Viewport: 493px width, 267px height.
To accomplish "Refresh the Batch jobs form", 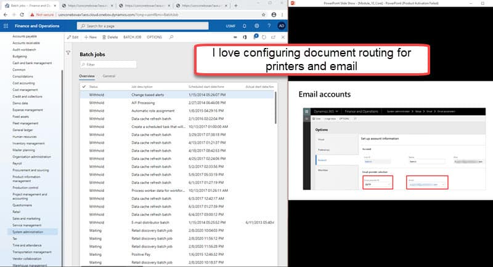I will (264, 37).
